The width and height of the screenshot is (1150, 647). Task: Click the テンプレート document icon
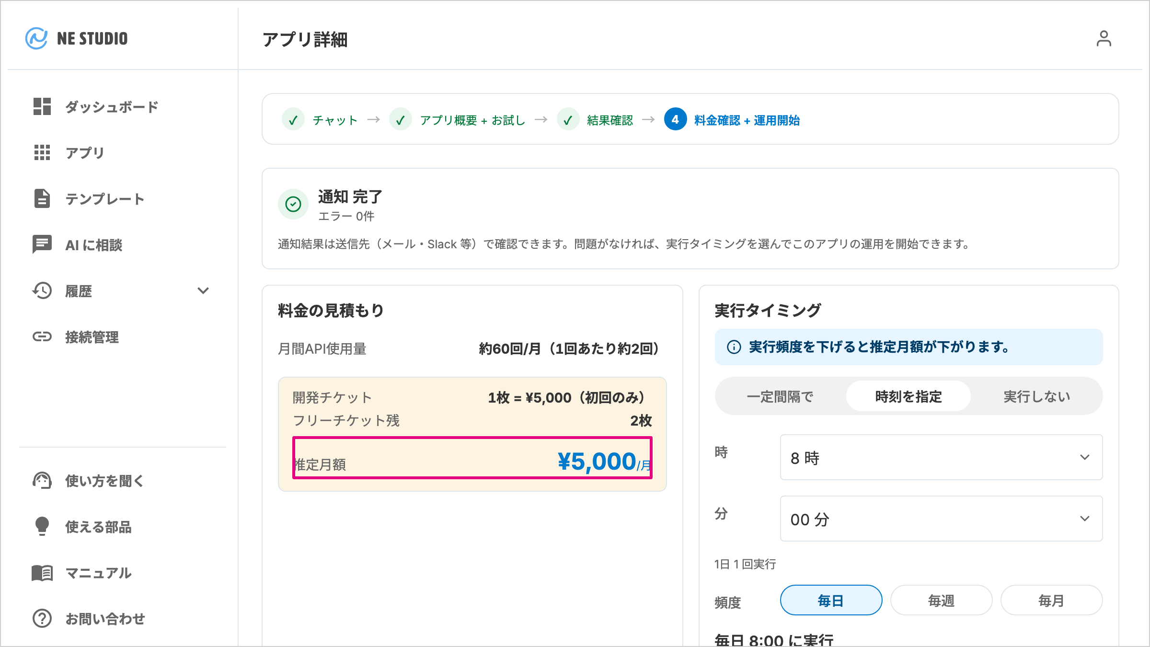click(x=42, y=198)
